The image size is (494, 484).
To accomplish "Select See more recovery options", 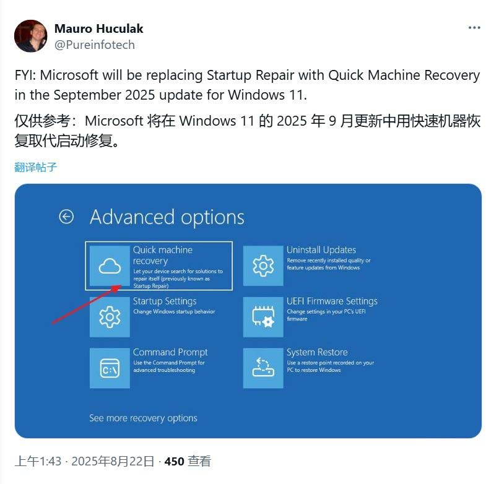I will point(143,418).
